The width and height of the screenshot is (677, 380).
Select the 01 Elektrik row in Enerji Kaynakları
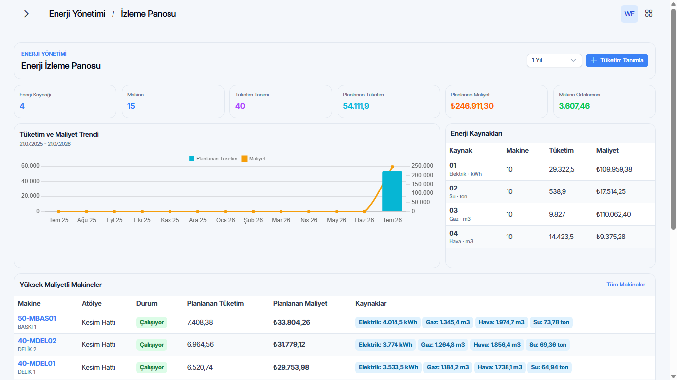550,169
